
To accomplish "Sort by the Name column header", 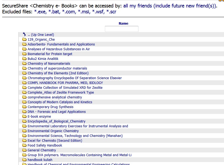I will [123, 24].
